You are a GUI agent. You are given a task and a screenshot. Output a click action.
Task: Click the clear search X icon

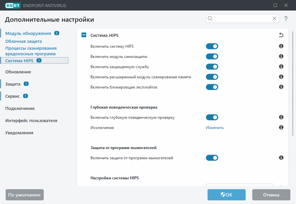274,18
